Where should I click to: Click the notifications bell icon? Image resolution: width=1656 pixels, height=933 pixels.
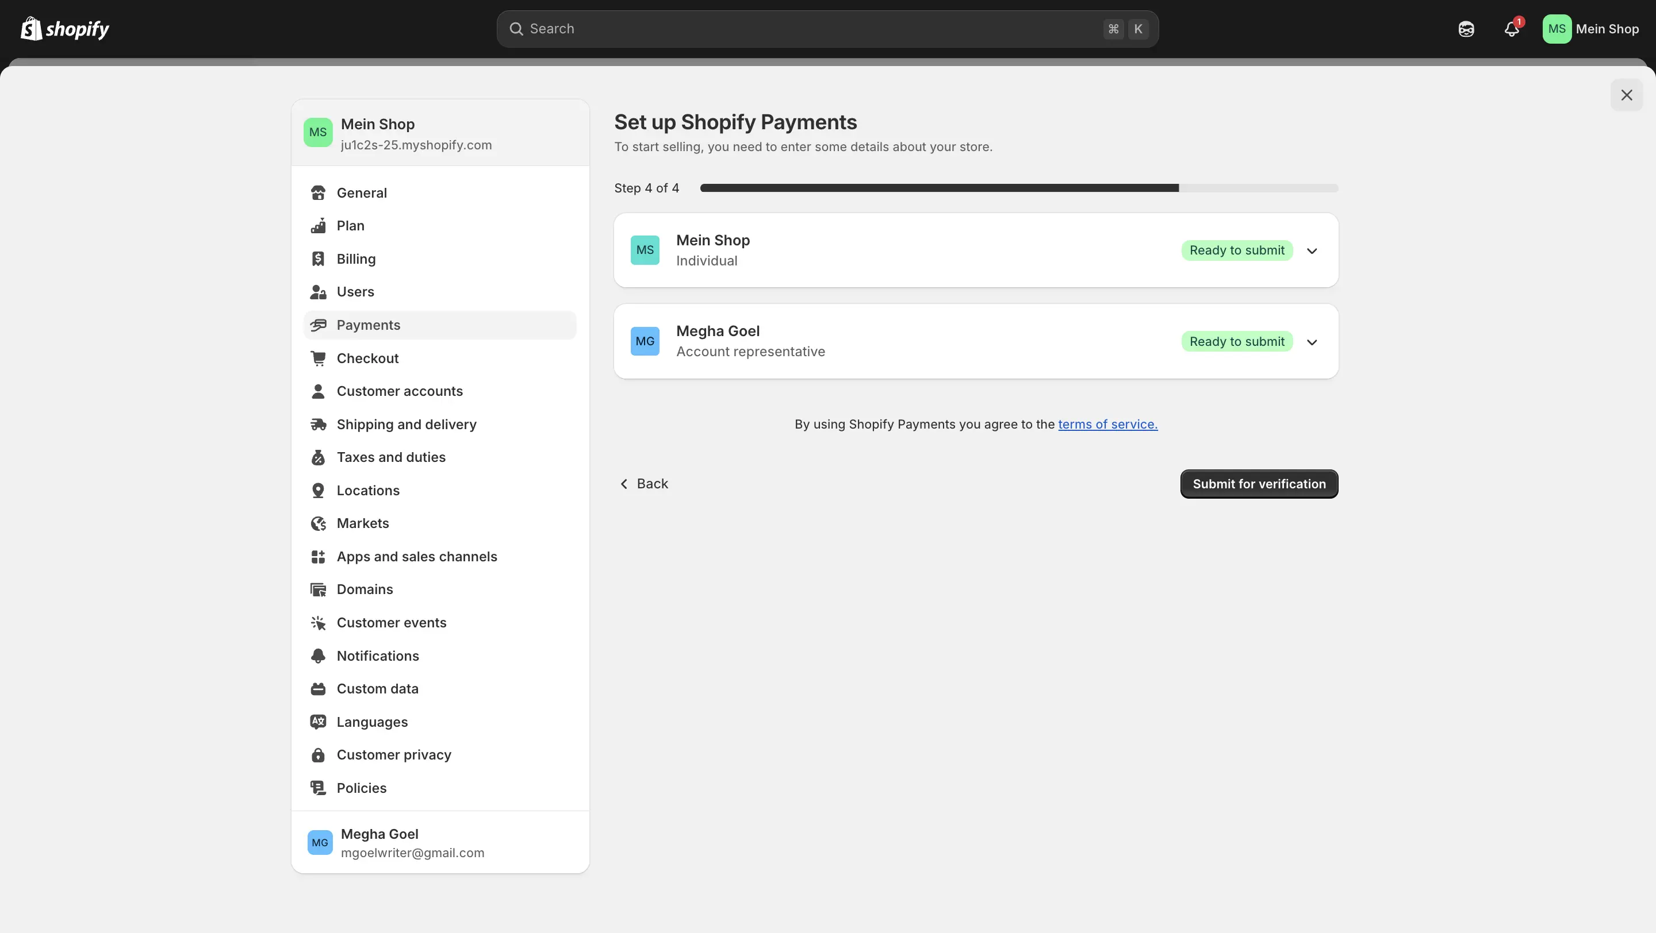(x=1511, y=29)
